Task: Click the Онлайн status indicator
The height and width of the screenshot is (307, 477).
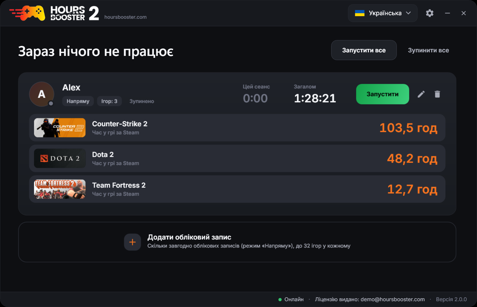Action: click(x=291, y=300)
